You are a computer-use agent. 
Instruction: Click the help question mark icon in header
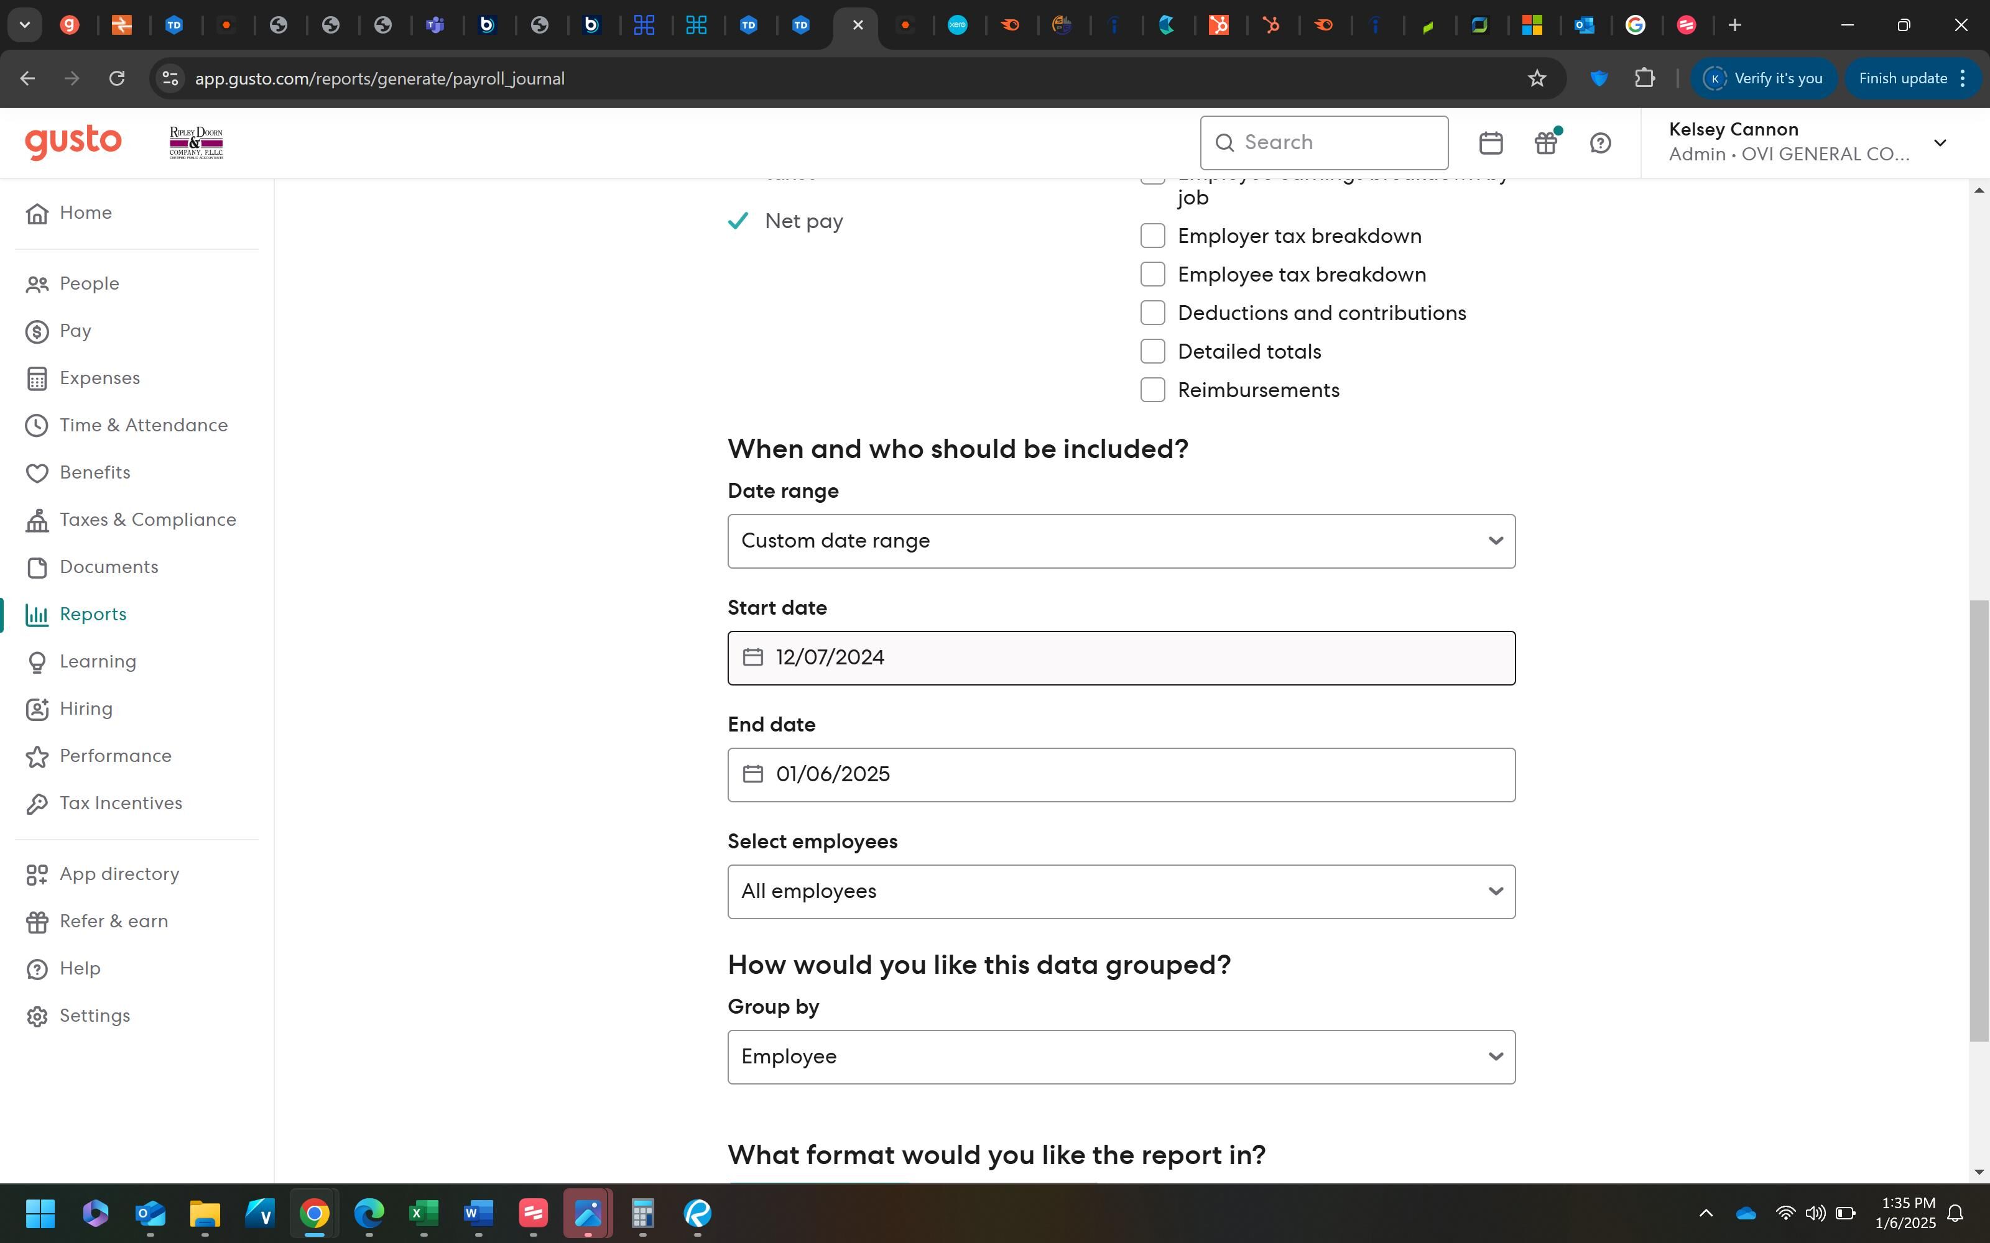(x=1599, y=143)
